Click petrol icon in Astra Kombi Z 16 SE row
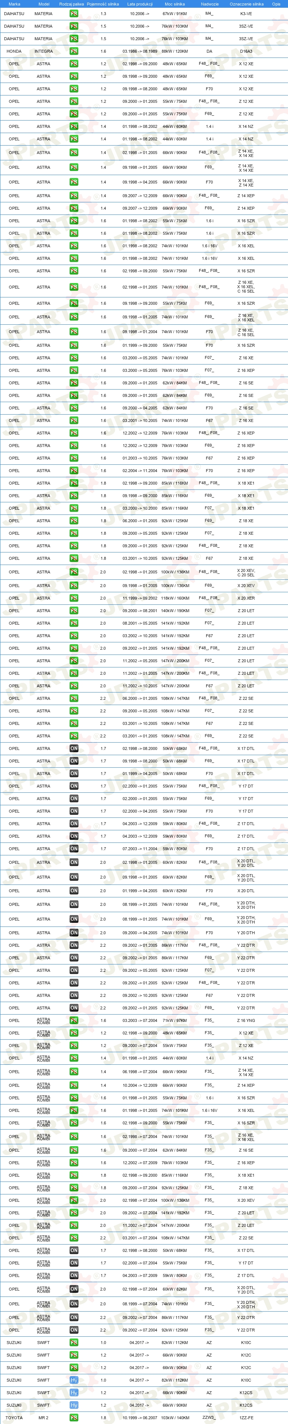This screenshot has height=1424, width=288. [x=74, y=1150]
